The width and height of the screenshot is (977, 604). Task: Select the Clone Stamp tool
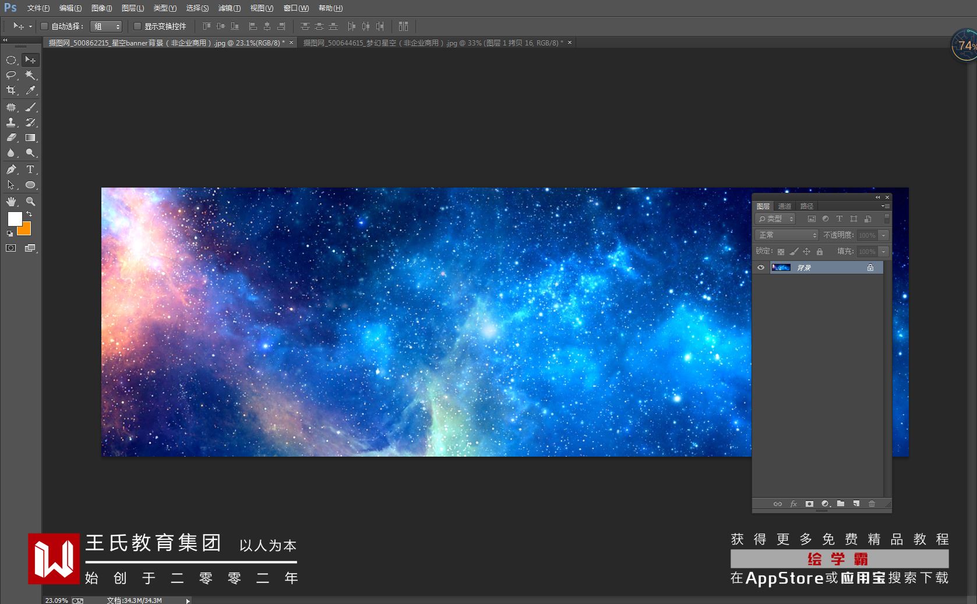tap(11, 122)
